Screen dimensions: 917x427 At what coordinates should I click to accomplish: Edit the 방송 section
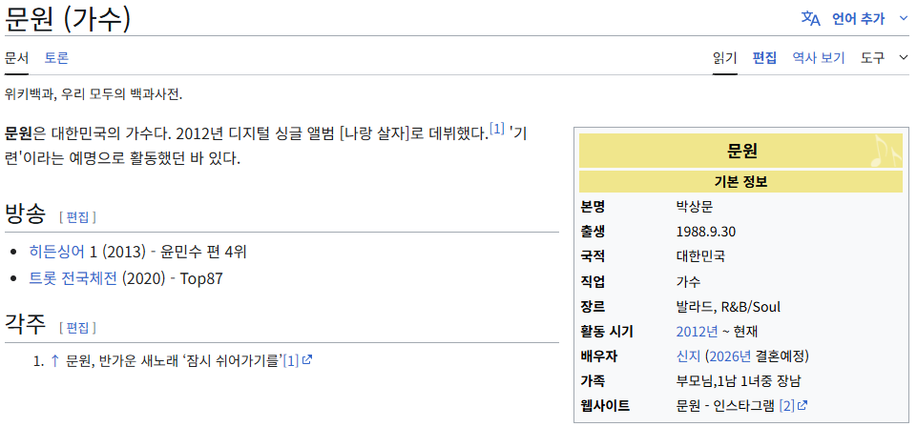(77, 218)
